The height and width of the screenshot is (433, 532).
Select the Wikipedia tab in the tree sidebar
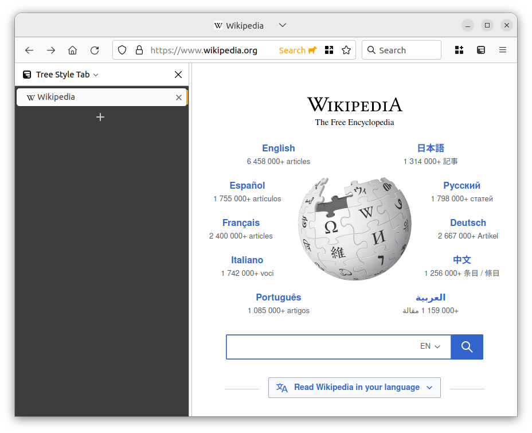[102, 97]
